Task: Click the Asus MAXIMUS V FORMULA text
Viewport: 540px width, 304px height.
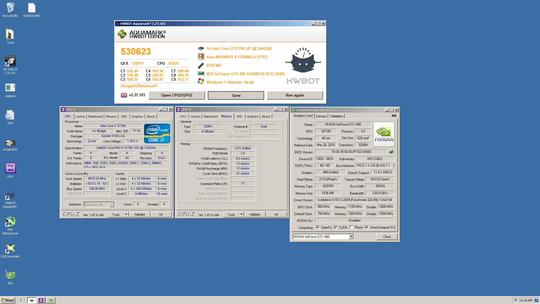Action: [237, 57]
